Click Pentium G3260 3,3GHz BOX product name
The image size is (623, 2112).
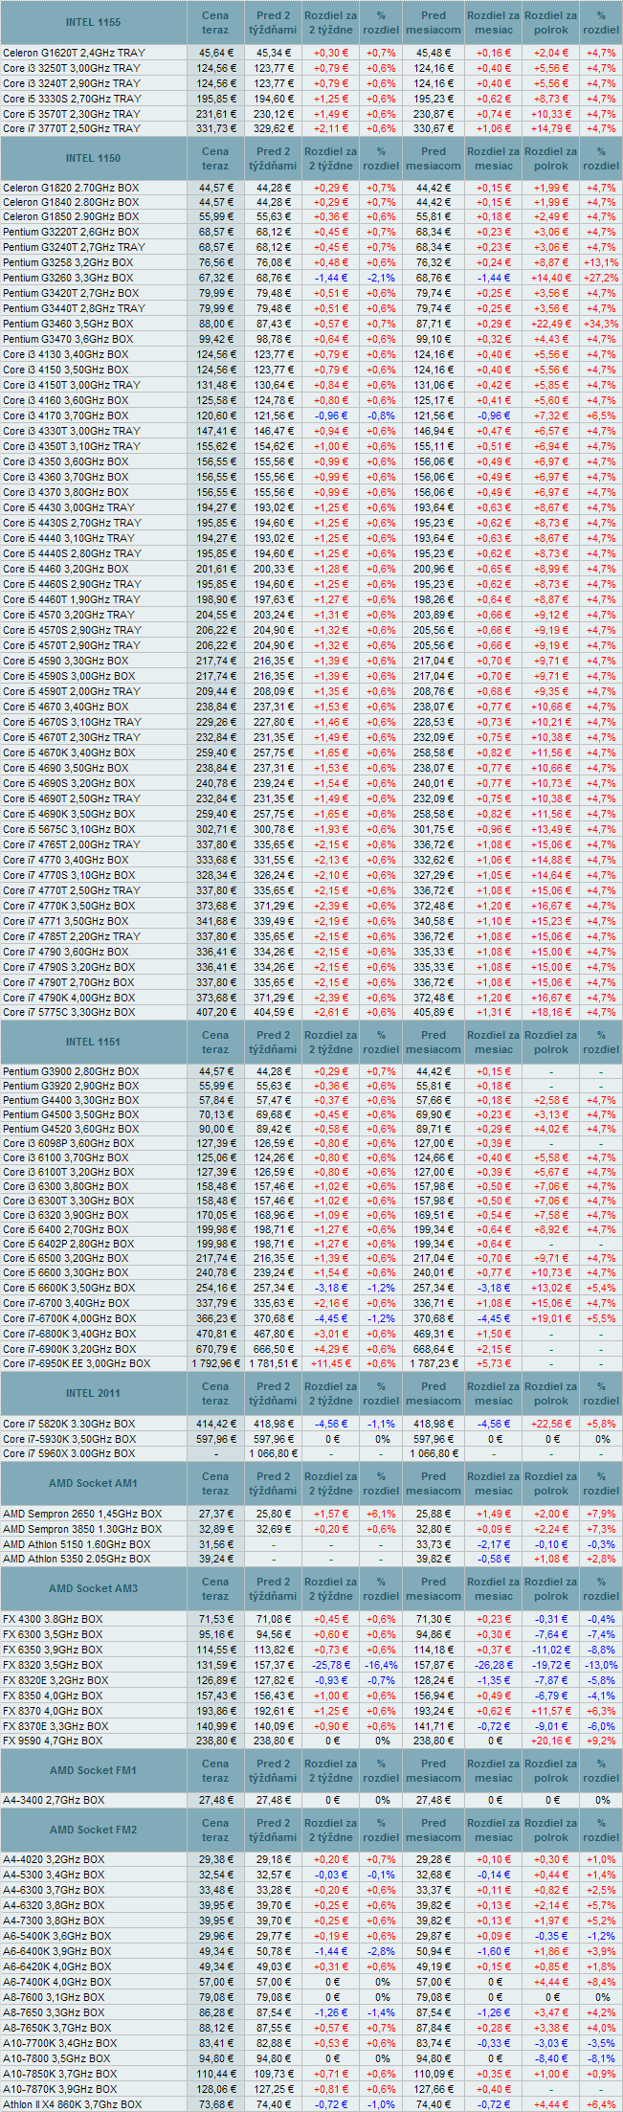pos(68,278)
